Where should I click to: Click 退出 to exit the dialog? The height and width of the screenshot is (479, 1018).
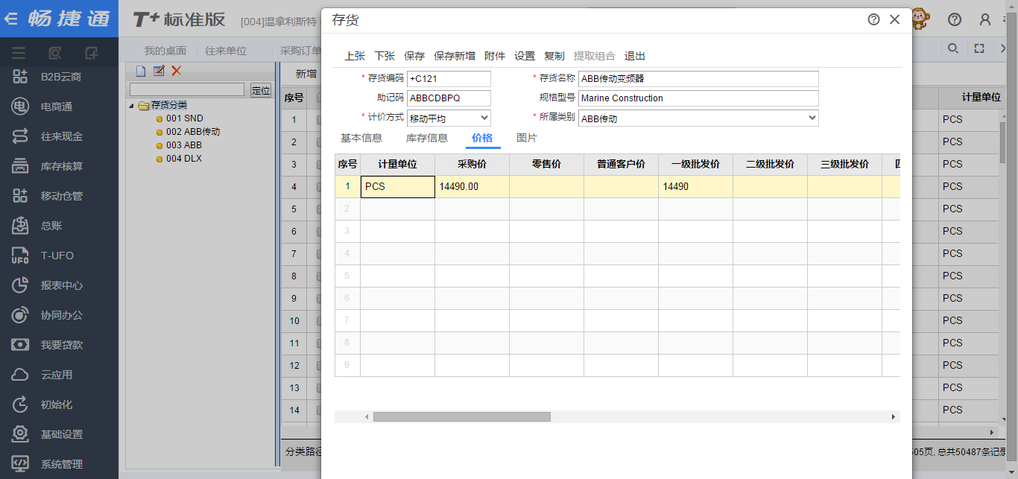click(635, 56)
